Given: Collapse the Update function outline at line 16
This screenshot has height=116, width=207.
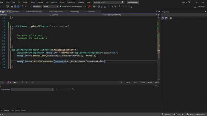Looking at the screenshot, I should tap(10, 26).
